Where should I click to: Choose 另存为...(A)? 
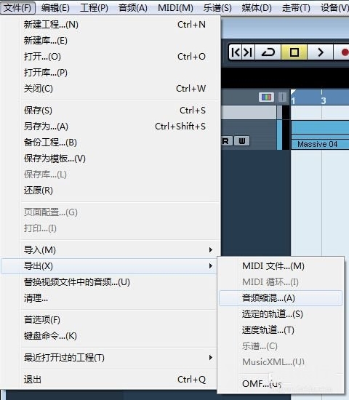coord(111,127)
